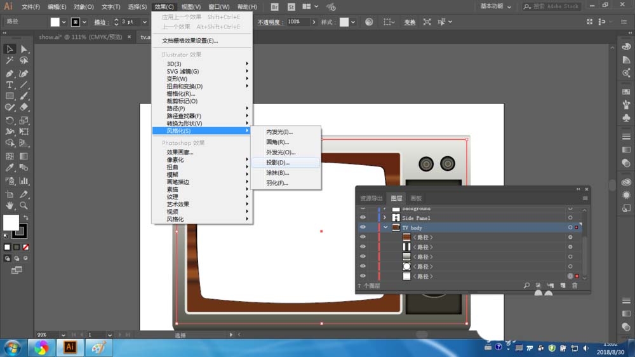The height and width of the screenshot is (357, 635).
Task: Choose the Magic Wand tool
Action: click(10, 61)
